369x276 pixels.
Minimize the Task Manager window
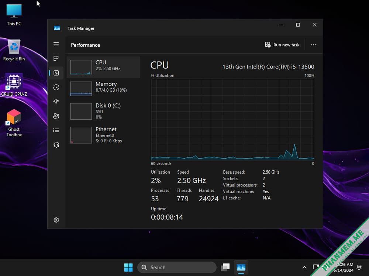(x=282, y=25)
